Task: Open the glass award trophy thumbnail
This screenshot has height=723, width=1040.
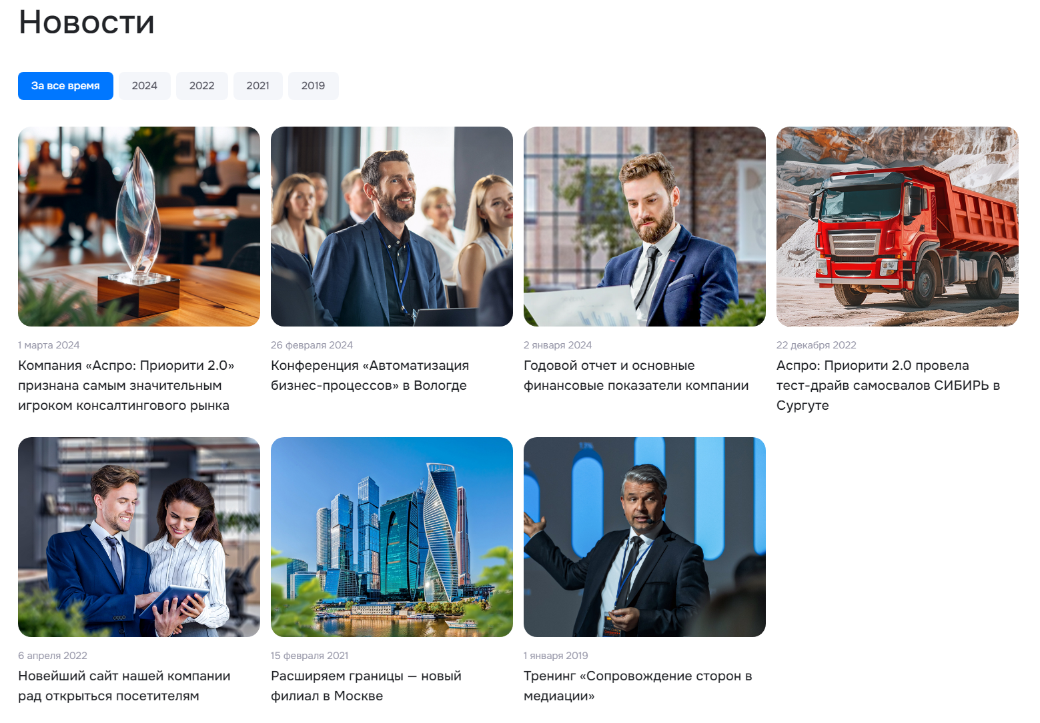Action: [139, 227]
